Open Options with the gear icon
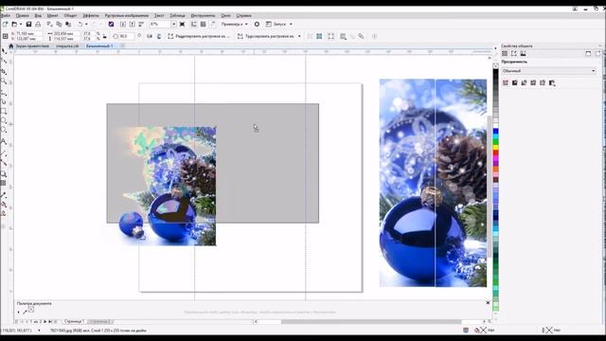This screenshot has width=606, height=341. click(x=257, y=24)
